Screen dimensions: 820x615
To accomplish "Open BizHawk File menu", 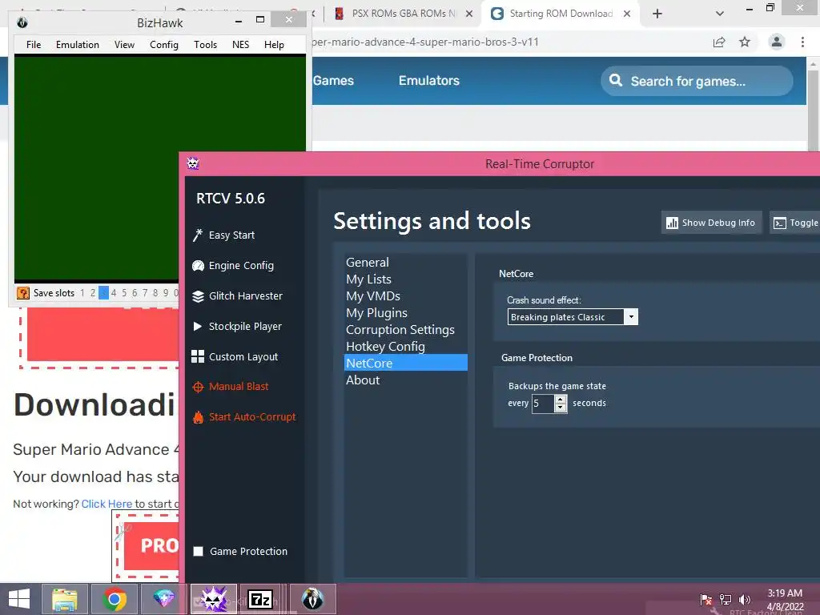I will click(x=34, y=45).
